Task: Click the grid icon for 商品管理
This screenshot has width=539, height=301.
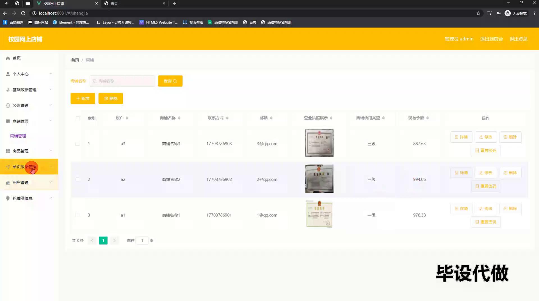Action: 8,151
